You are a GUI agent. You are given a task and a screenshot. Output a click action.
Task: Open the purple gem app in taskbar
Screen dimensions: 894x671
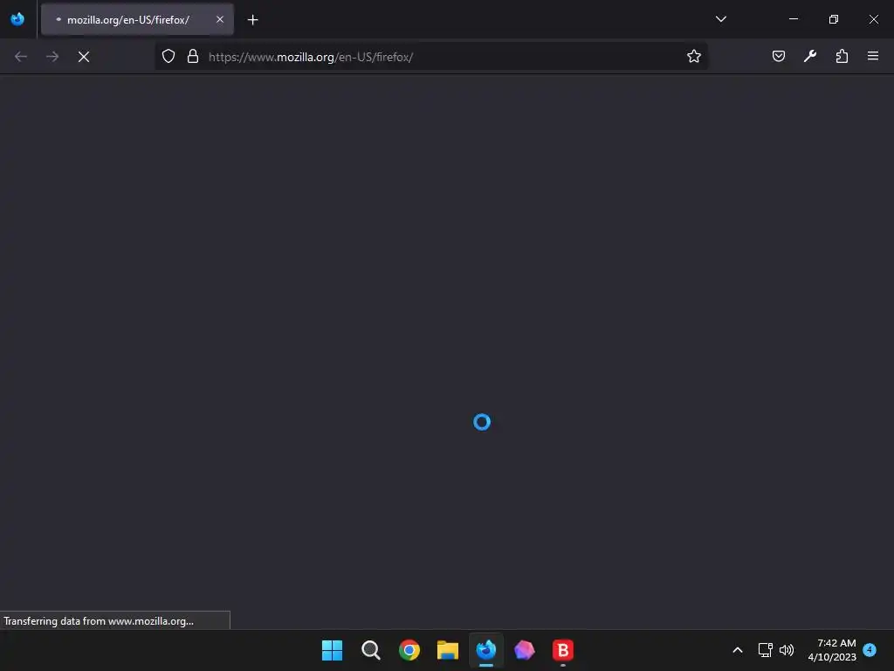tap(525, 650)
